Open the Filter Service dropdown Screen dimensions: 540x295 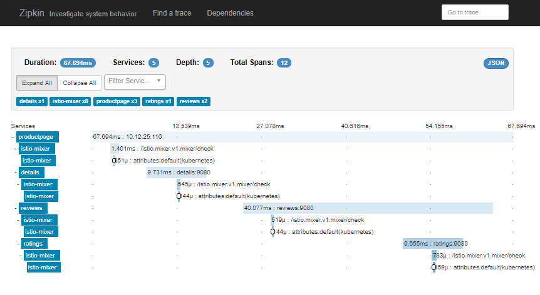pos(135,81)
